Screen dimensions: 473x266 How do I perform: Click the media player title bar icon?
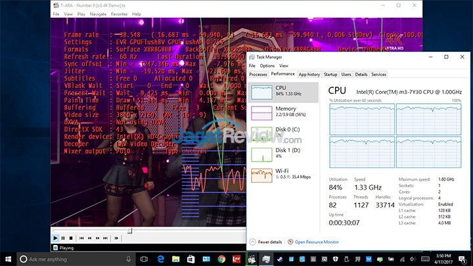pos(56,5)
